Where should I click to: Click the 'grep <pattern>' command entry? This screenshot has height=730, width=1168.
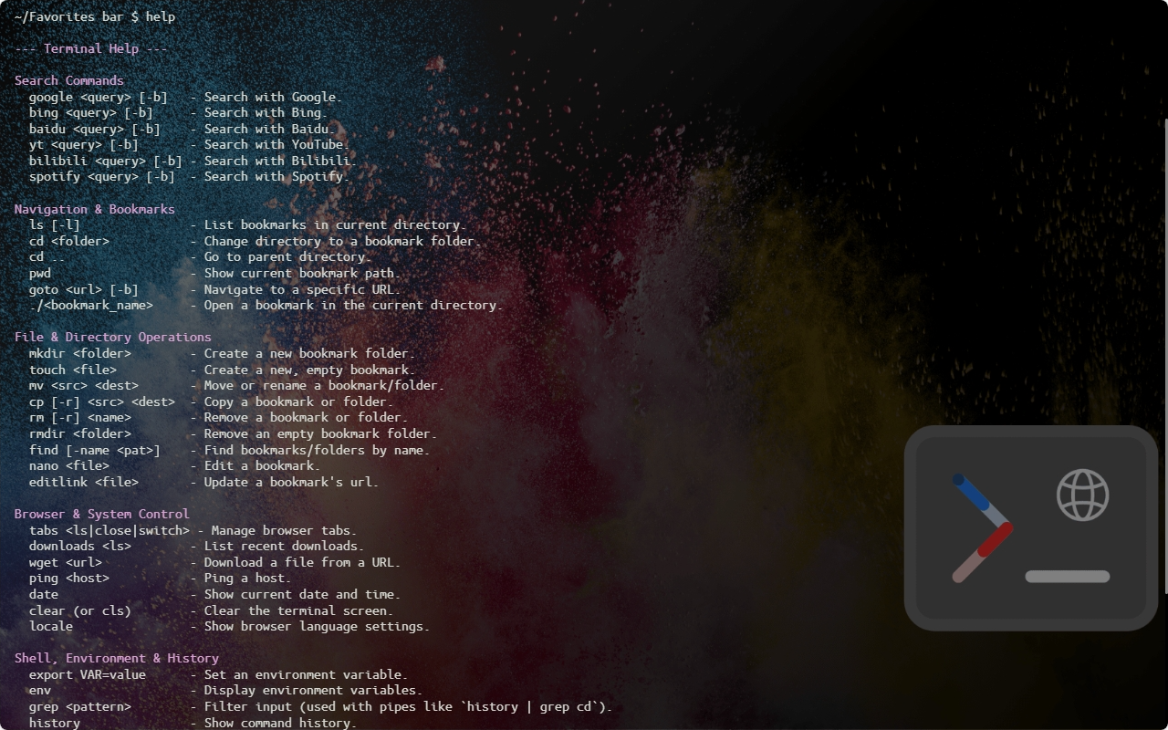tap(80, 706)
